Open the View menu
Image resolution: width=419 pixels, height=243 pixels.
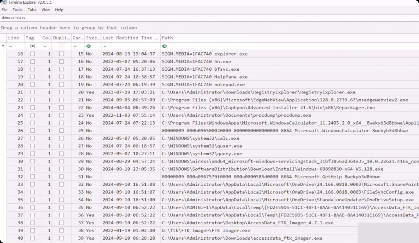[45, 9]
